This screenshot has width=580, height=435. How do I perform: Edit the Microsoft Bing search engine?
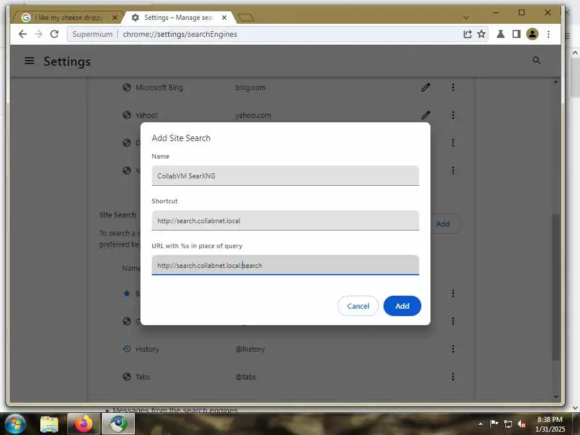point(426,87)
